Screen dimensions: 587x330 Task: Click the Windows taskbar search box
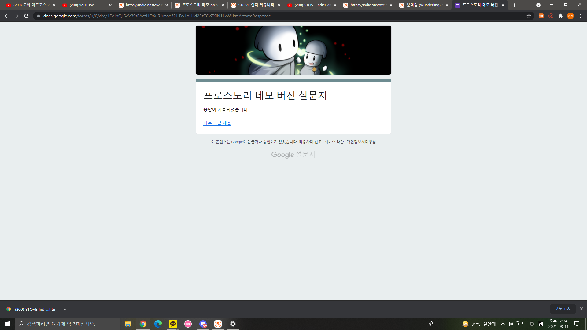point(67,324)
